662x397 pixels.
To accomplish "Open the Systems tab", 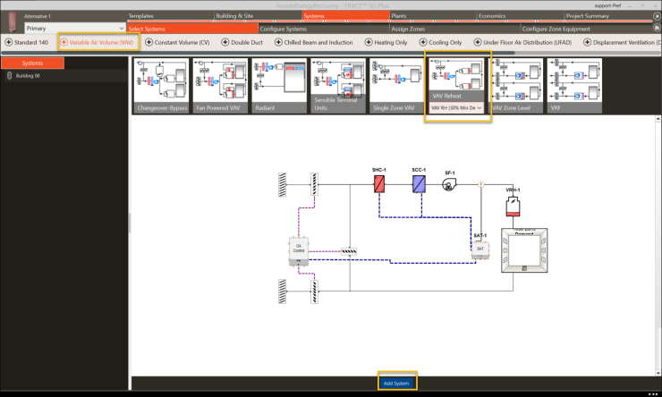I will 346,16.
